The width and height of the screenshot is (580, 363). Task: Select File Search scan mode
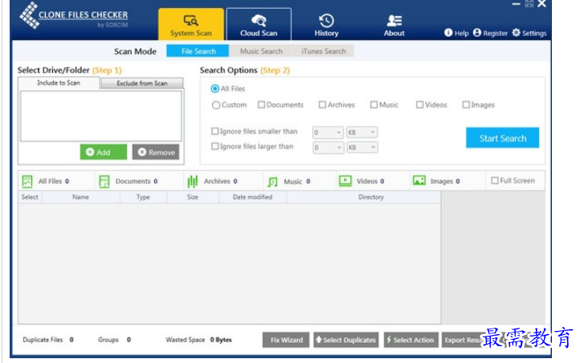point(198,51)
